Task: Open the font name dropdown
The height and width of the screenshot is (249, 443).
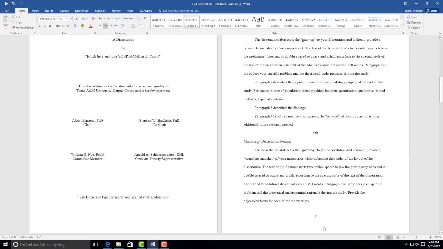Action: click(57, 19)
